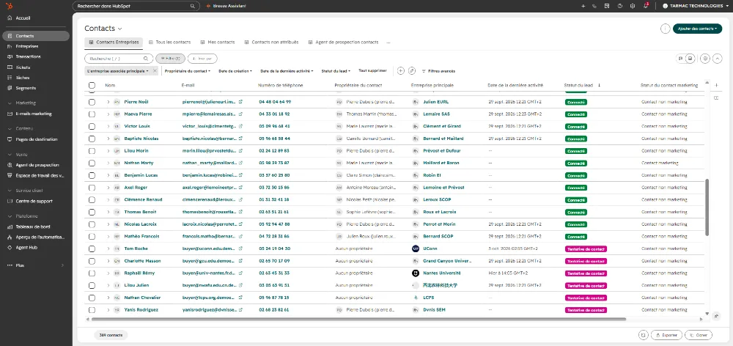Screen dimensions: 733x346
Task: Open the settings gear in top bar
Action: coord(633,6)
